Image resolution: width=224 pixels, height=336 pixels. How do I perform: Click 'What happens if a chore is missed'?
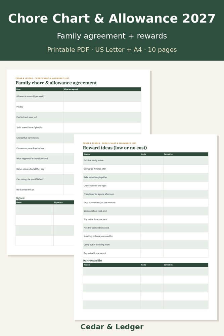(32, 159)
